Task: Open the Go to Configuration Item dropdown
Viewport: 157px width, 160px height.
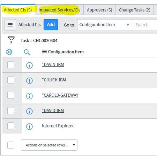Action: click(x=105, y=25)
